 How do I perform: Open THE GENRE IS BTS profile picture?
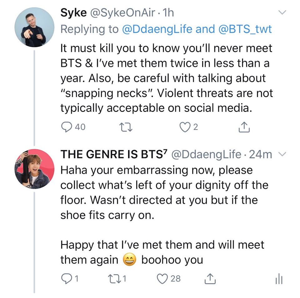coord(34,169)
